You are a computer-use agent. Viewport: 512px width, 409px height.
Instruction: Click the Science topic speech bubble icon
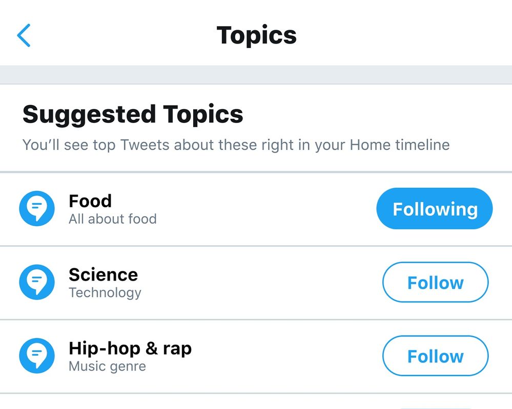tap(37, 283)
